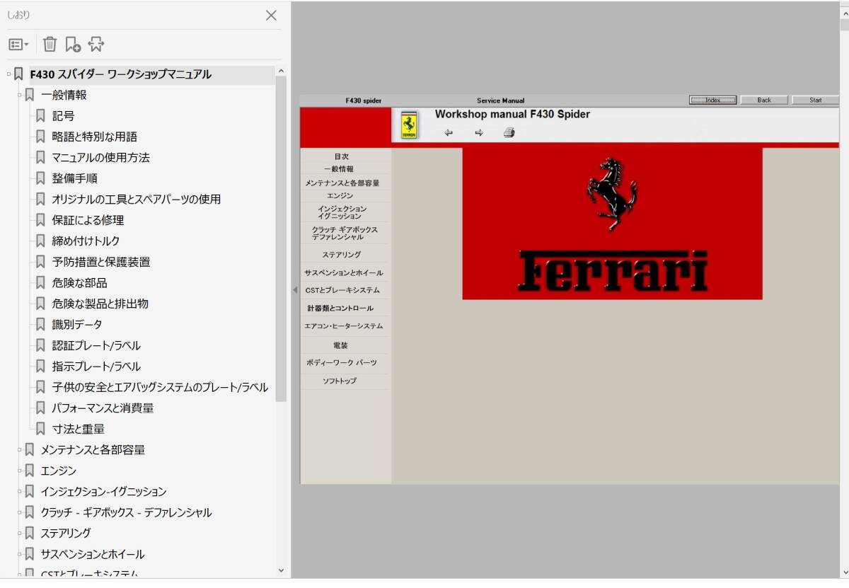Open the 認証プレート/ラベル bookmark
849x588 pixels.
(96, 345)
